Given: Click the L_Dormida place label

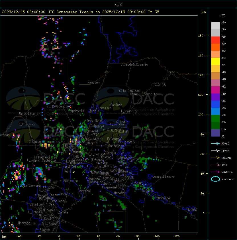Looking at the screenshot, I should coord(162,198).
